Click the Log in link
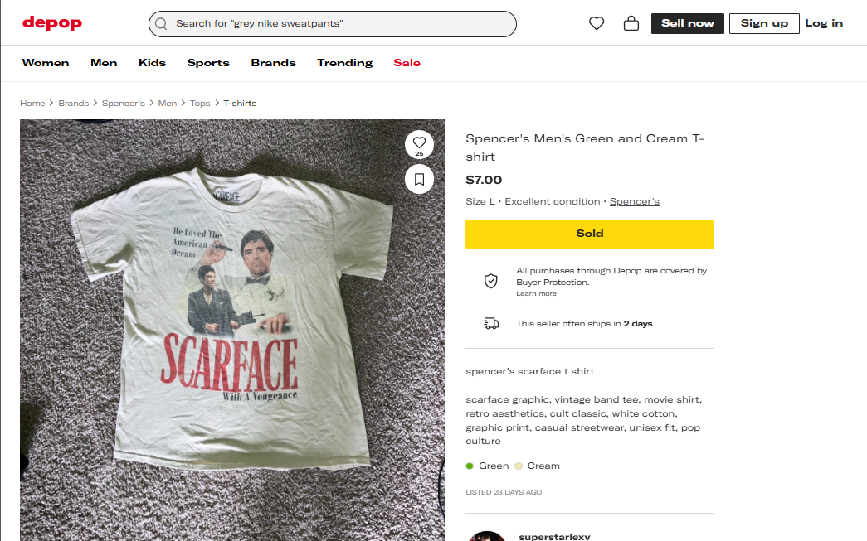This screenshot has height=541, width=867. [x=824, y=23]
